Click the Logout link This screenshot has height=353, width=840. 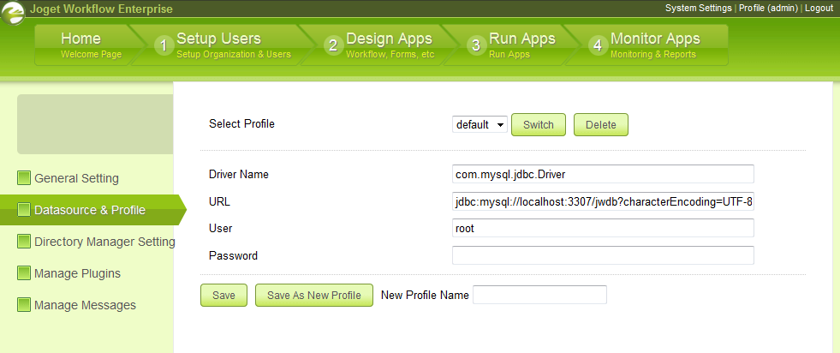pyautogui.click(x=819, y=8)
